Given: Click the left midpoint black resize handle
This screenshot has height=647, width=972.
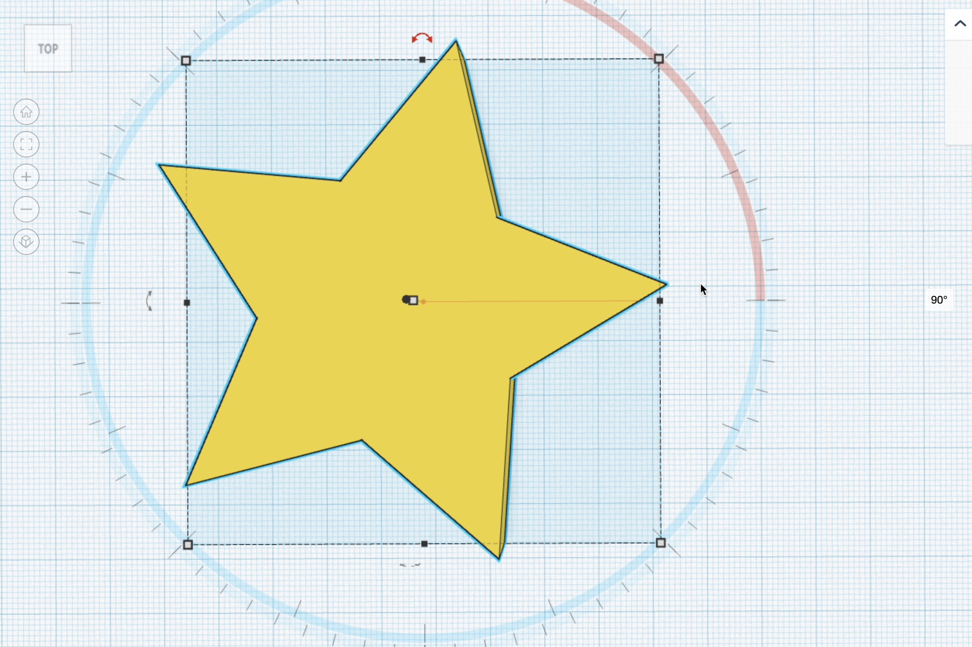Looking at the screenshot, I should [187, 302].
